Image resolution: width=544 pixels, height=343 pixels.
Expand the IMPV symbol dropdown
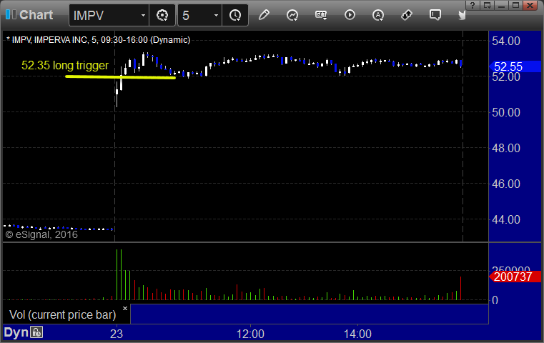tap(143, 15)
